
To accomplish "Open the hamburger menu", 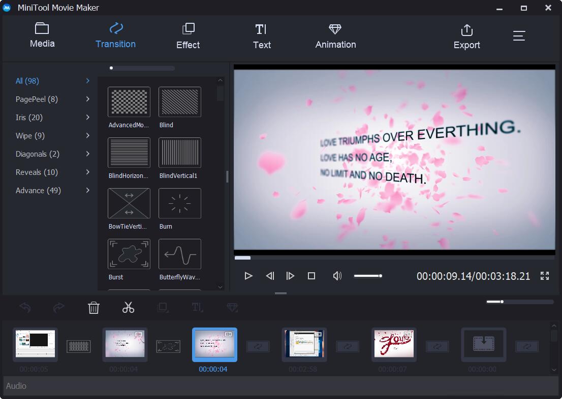I will pos(519,36).
